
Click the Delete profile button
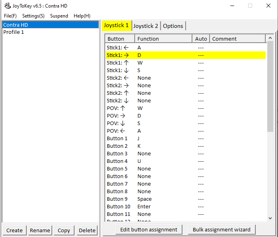pos(87,230)
